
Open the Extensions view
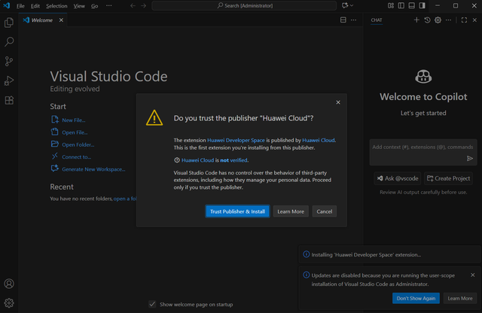[9, 99]
